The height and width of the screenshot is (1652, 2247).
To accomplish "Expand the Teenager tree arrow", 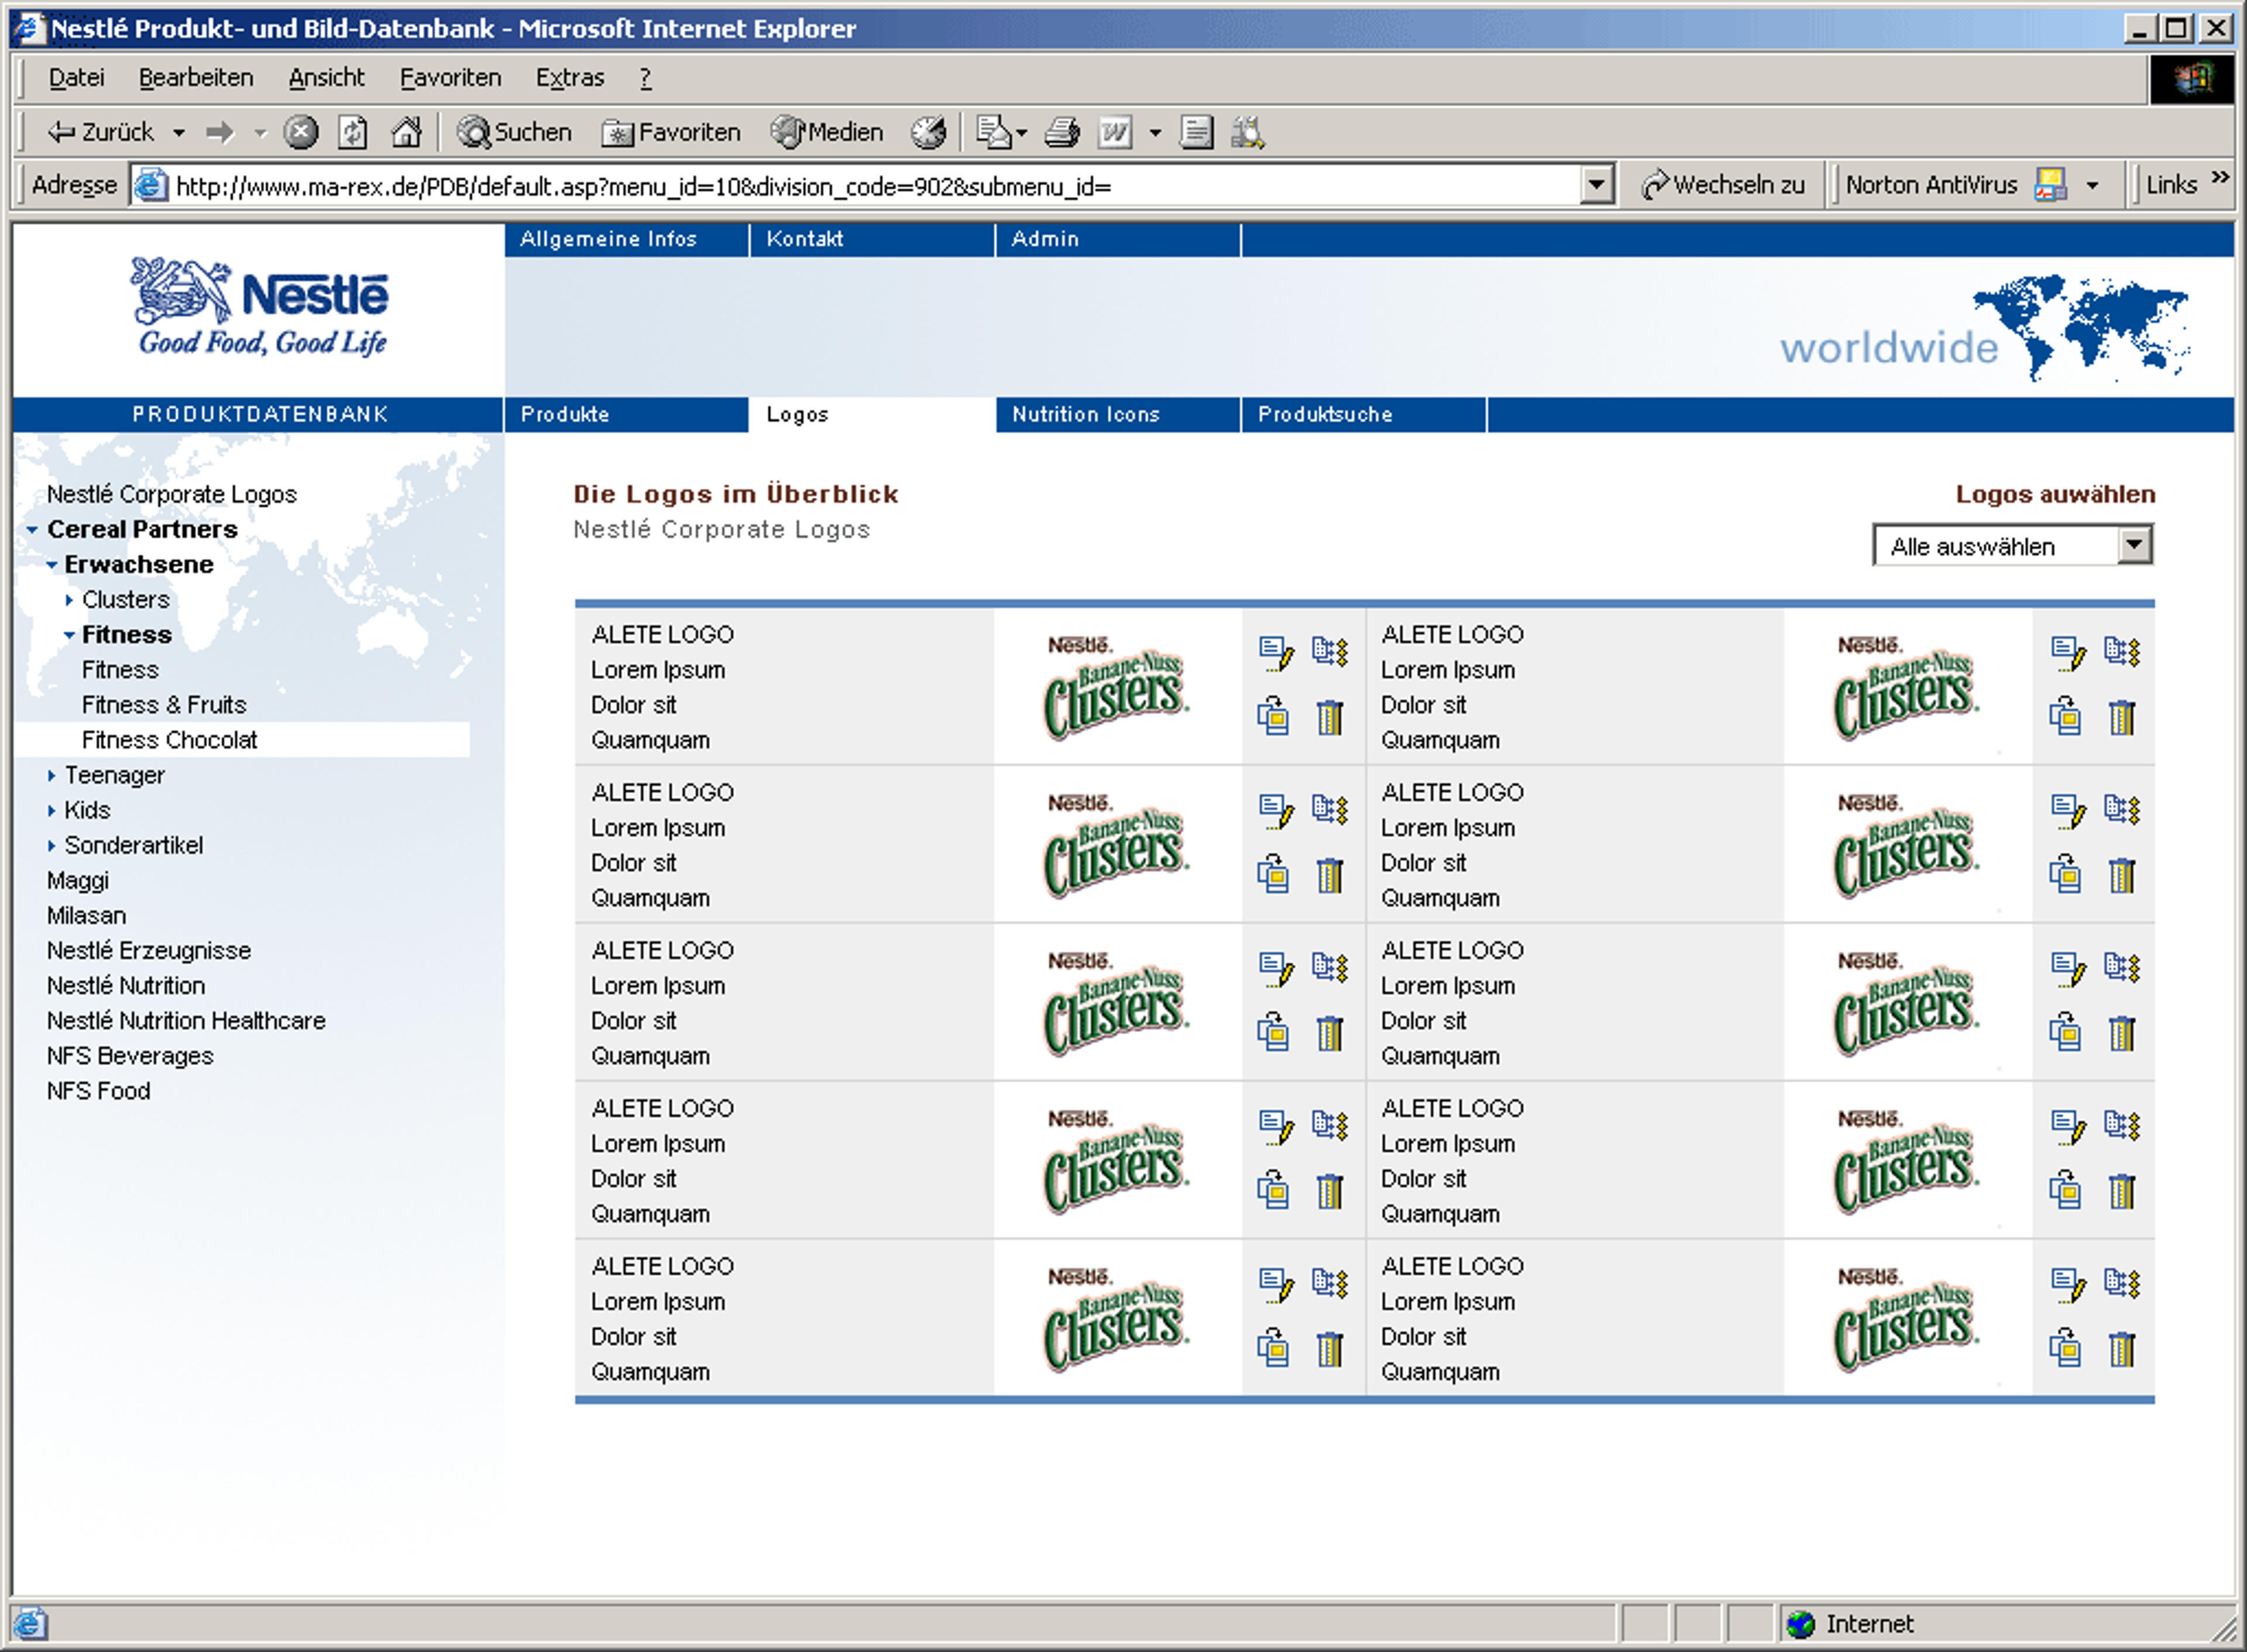I will 51,776.
